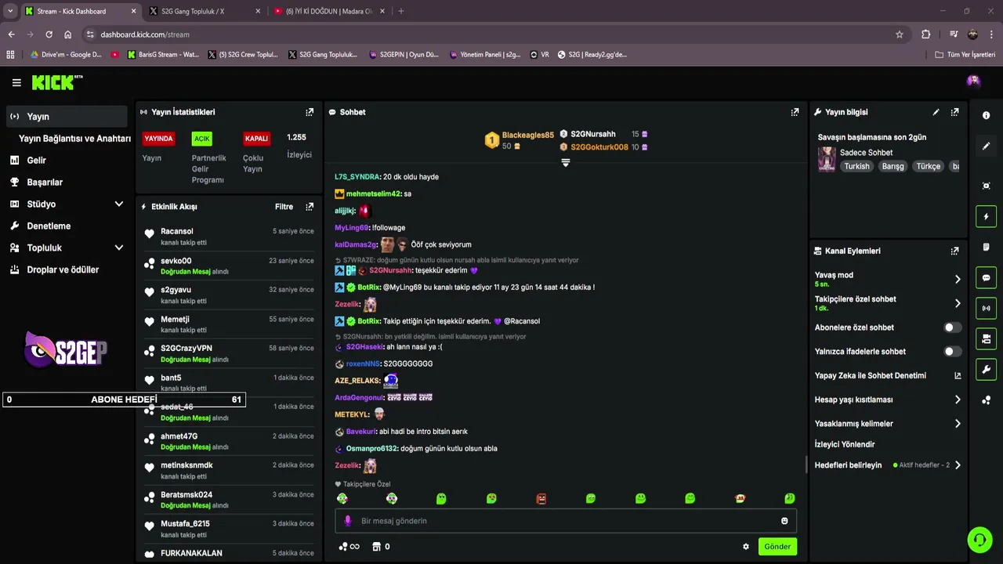Expand Takipçilere özel sohbet settings
The image size is (1003, 564).
pos(958,303)
